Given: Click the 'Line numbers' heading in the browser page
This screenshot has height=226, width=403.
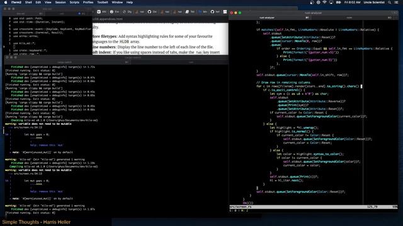Looking at the screenshot, I should coord(104,47).
